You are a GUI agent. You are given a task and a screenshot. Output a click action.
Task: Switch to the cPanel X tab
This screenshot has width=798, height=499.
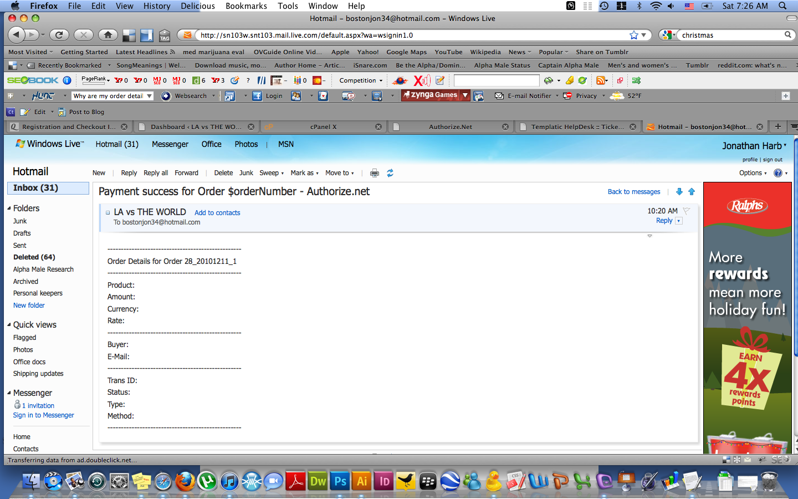[x=323, y=127]
